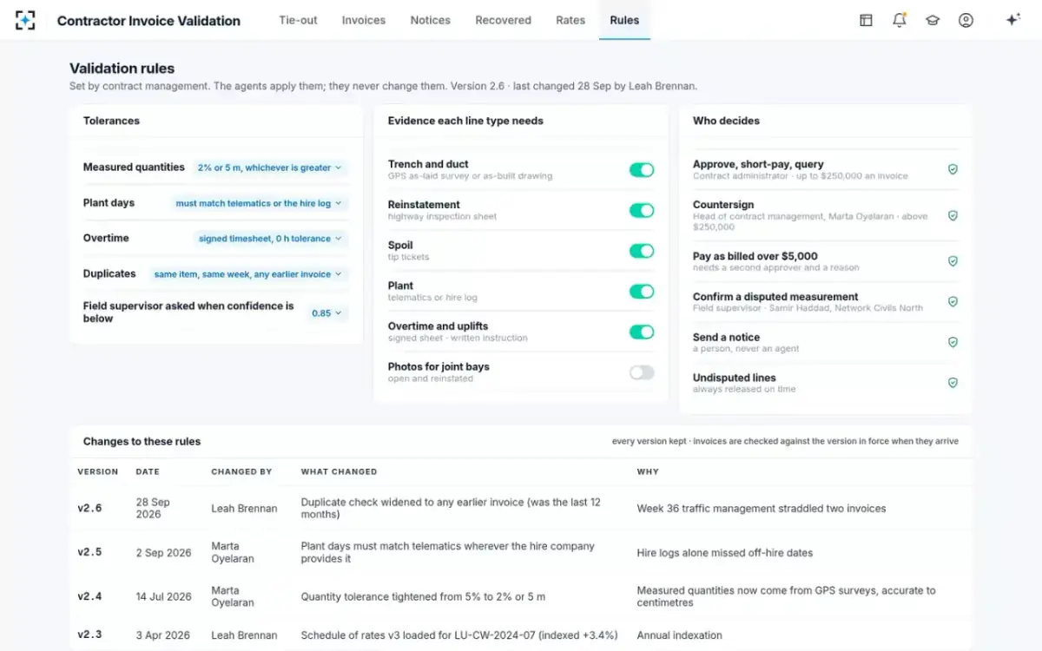This screenshot has height=651, width=1042.
Task: Click '14 Jul 2026' date cell
Action: pos(163,597)
